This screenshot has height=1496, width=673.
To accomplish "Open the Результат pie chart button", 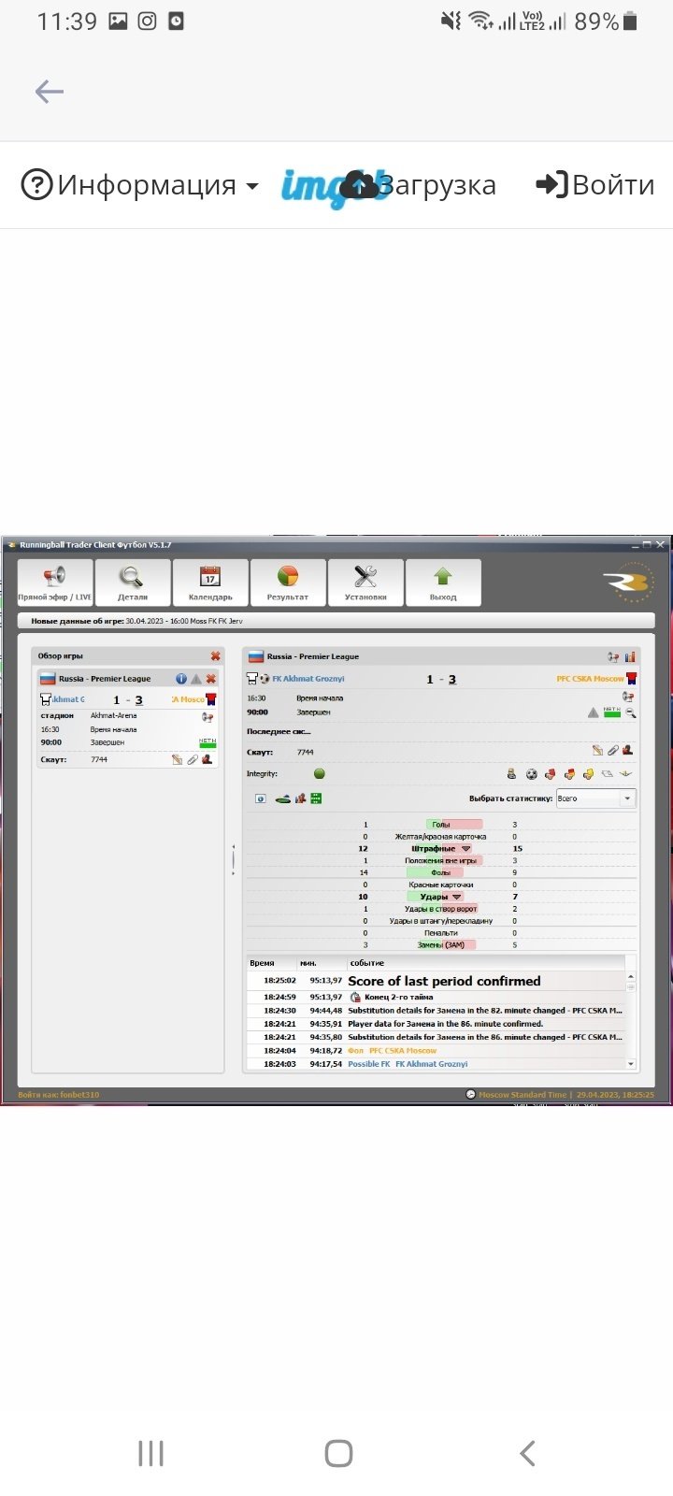I will click(288, 583).
